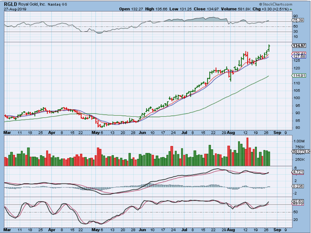
Task: Click the RGLD ticker symbol in the header
Action: 10,4
